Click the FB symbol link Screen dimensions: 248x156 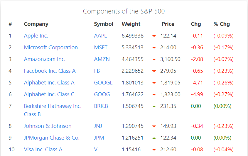97,71
